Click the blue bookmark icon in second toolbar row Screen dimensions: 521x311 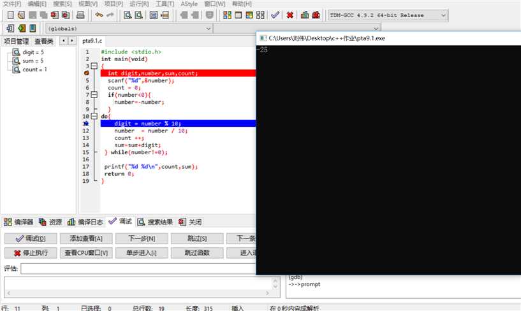click(33, 29)
